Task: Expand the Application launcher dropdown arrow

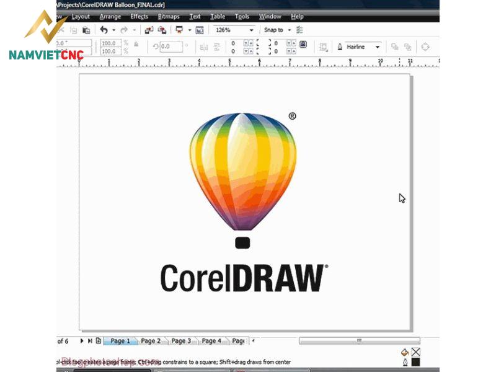Action: point(190,30)
